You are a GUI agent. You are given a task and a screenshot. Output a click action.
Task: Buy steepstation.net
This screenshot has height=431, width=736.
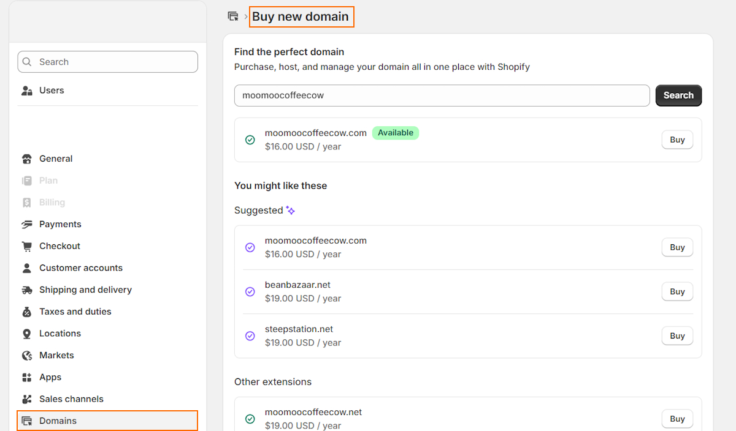point(677,335)
